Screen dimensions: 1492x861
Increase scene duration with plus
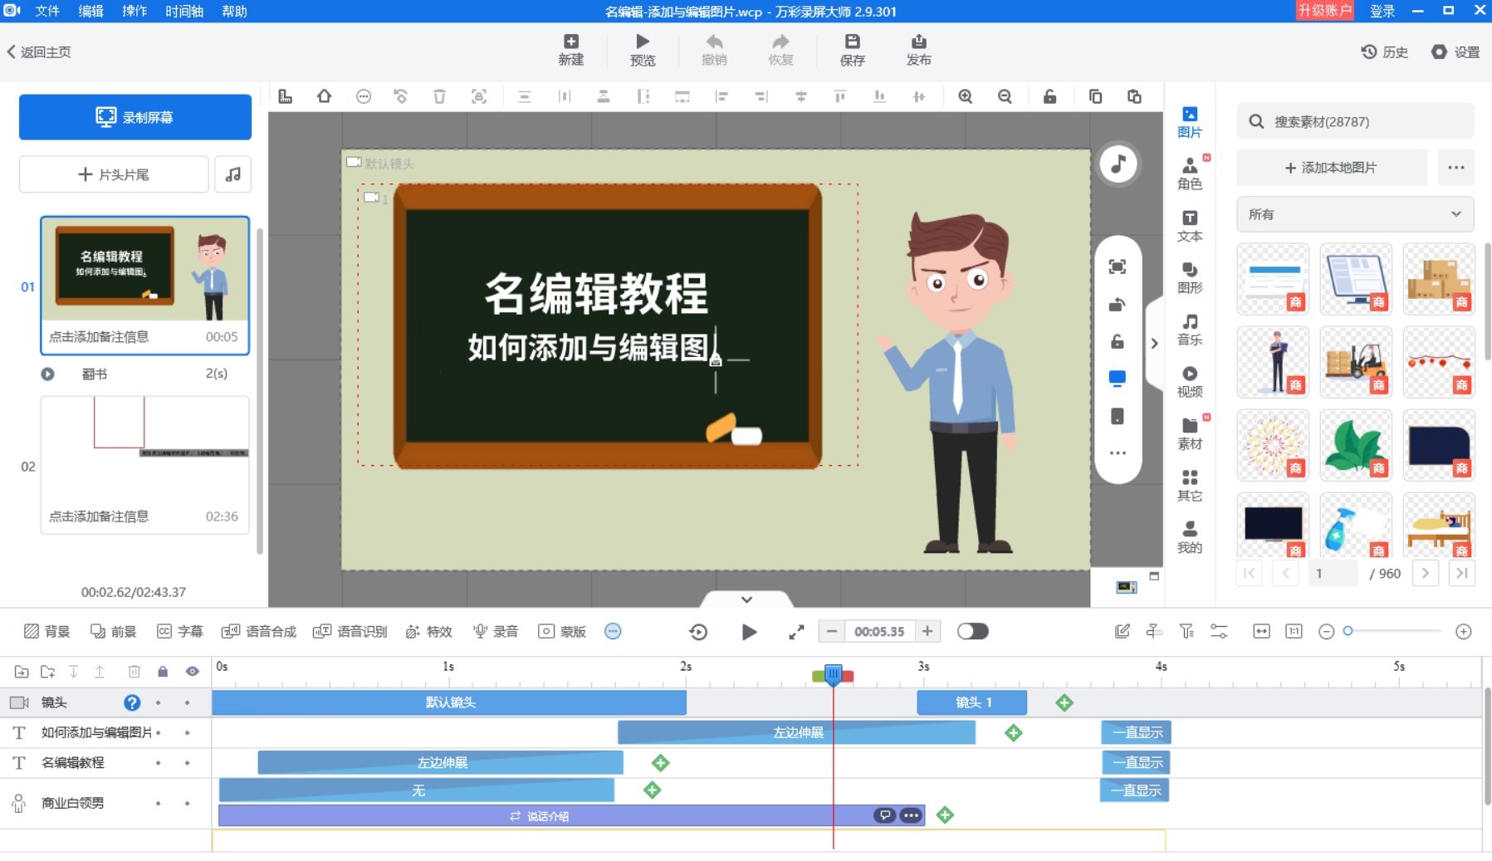point(927,632)
